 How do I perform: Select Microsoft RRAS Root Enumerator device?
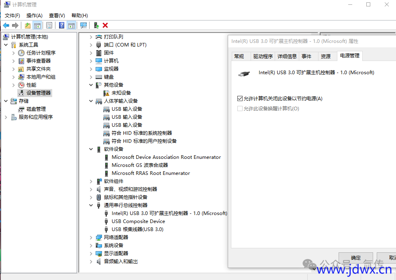(x=151, y=173)
